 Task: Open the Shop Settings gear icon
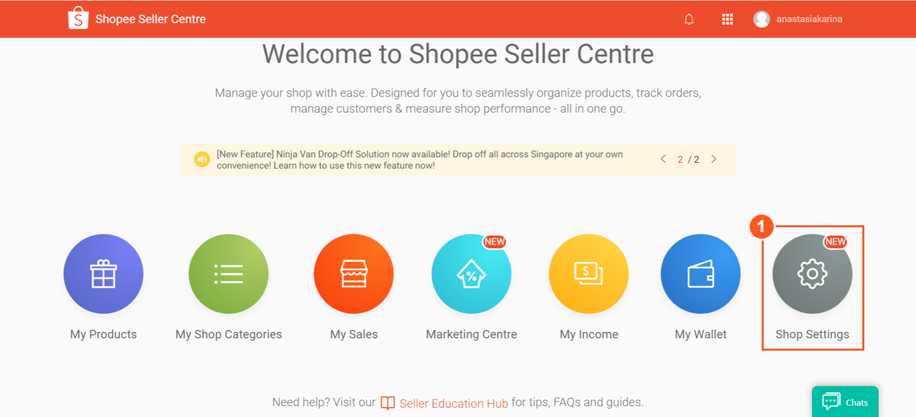click(812, 274)
